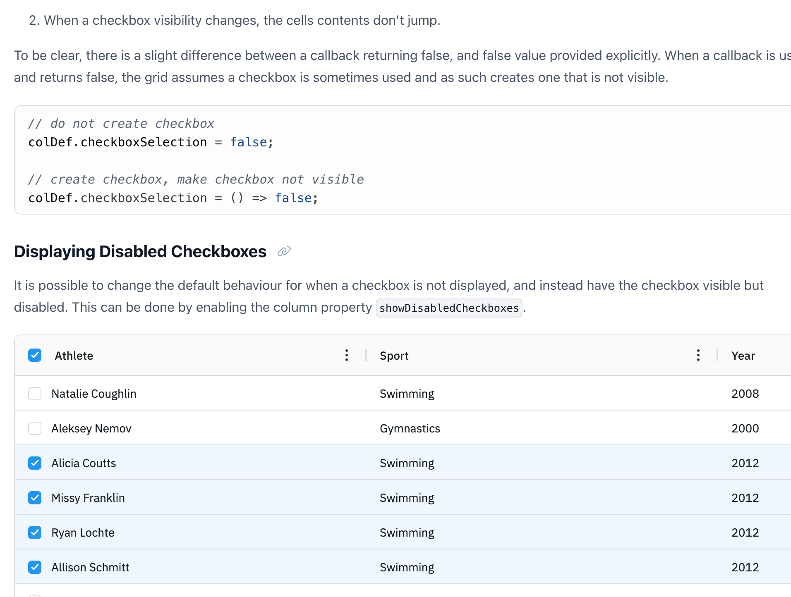Toggle the Athlete header select-all checkbox

(x=35, y=355)
